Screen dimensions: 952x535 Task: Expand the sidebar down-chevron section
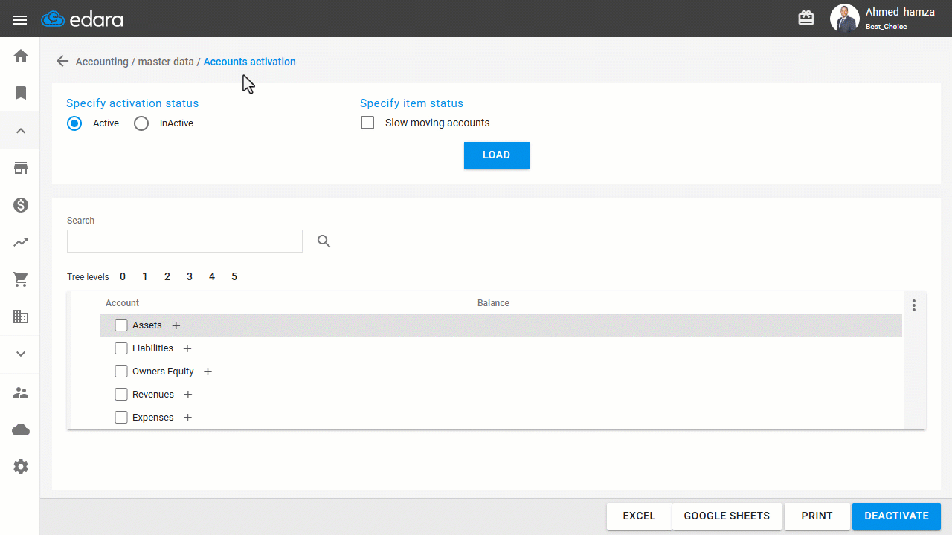pyautogui.click(x=21, y=354)
